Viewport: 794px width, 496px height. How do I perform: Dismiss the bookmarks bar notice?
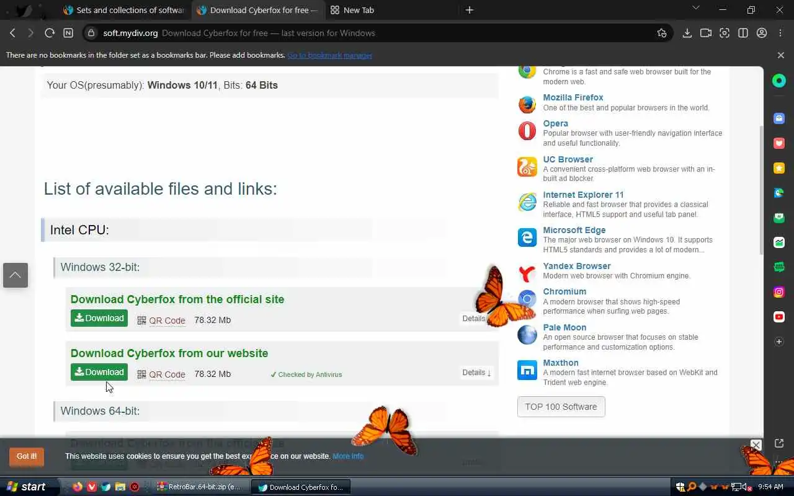tap(780, 55)
